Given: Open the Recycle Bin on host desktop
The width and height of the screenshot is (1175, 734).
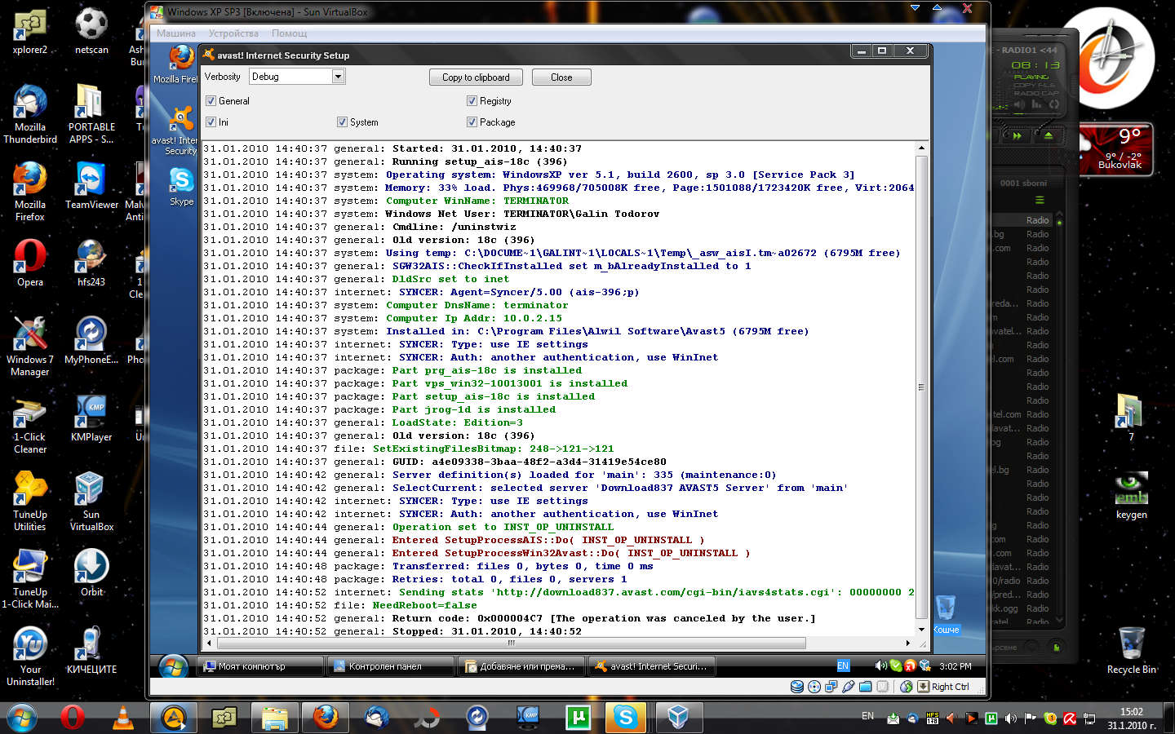Looking at the screenshot, I should tap(1132, 651).
